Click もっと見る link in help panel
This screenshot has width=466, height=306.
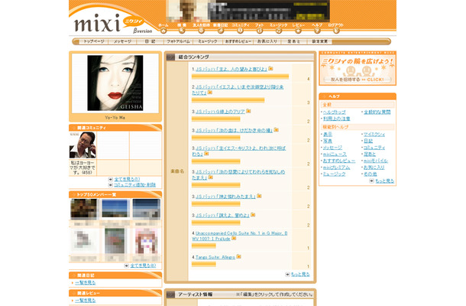[x=384, y=181]
